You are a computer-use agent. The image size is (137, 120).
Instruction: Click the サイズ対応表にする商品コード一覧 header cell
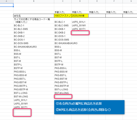pyautogui.click(x=34, y=21)
